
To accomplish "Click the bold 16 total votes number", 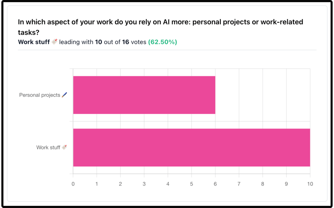I will tap(126, 42).
